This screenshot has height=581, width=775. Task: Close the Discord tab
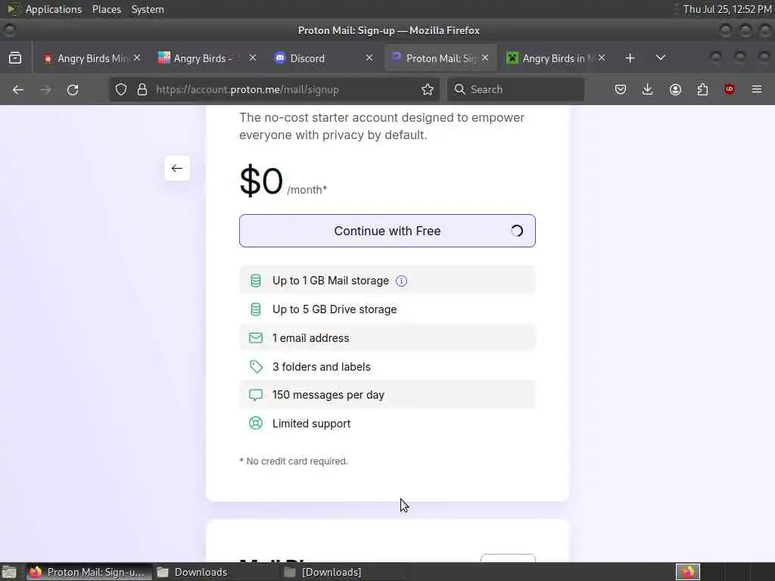369,57
